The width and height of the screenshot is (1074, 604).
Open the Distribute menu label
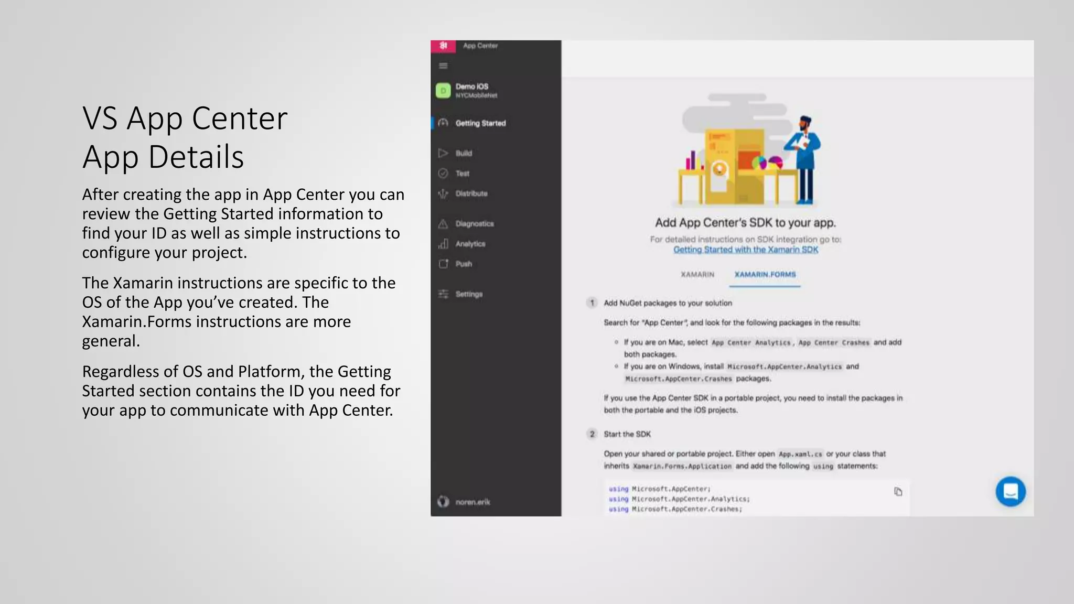click(471, 193)
